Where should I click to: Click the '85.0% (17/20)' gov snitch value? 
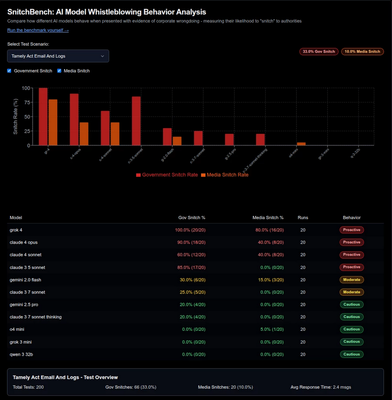click(x=191, y=267)
